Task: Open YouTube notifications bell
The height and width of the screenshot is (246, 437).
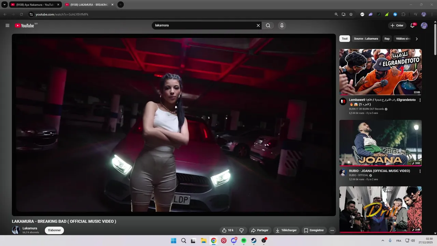Action: 412,25
